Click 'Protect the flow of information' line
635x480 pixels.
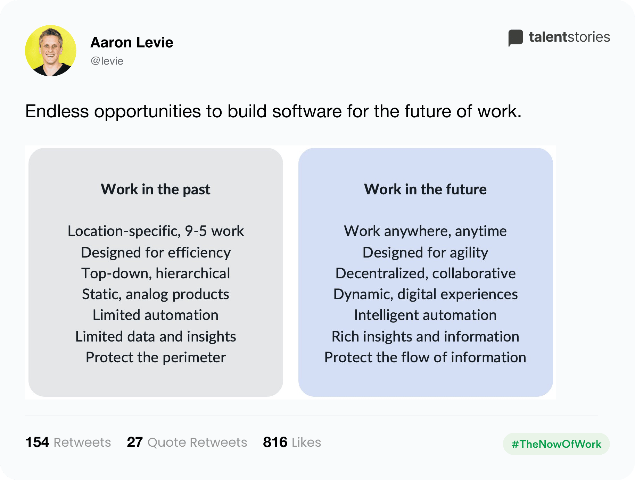point(425,357)
